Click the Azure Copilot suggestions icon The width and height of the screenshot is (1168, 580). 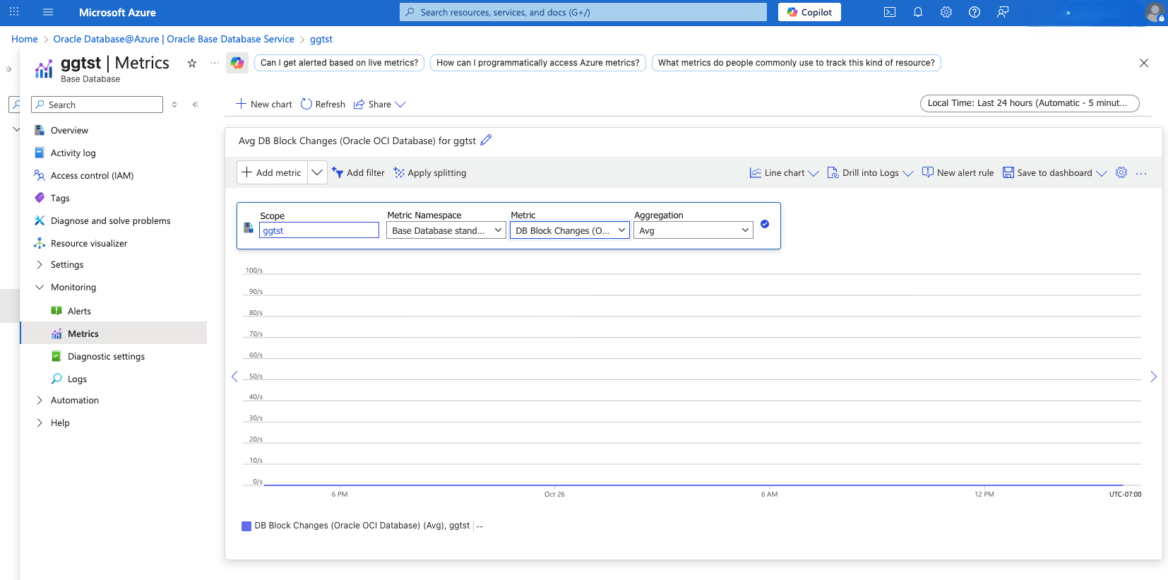pos(237,63)
